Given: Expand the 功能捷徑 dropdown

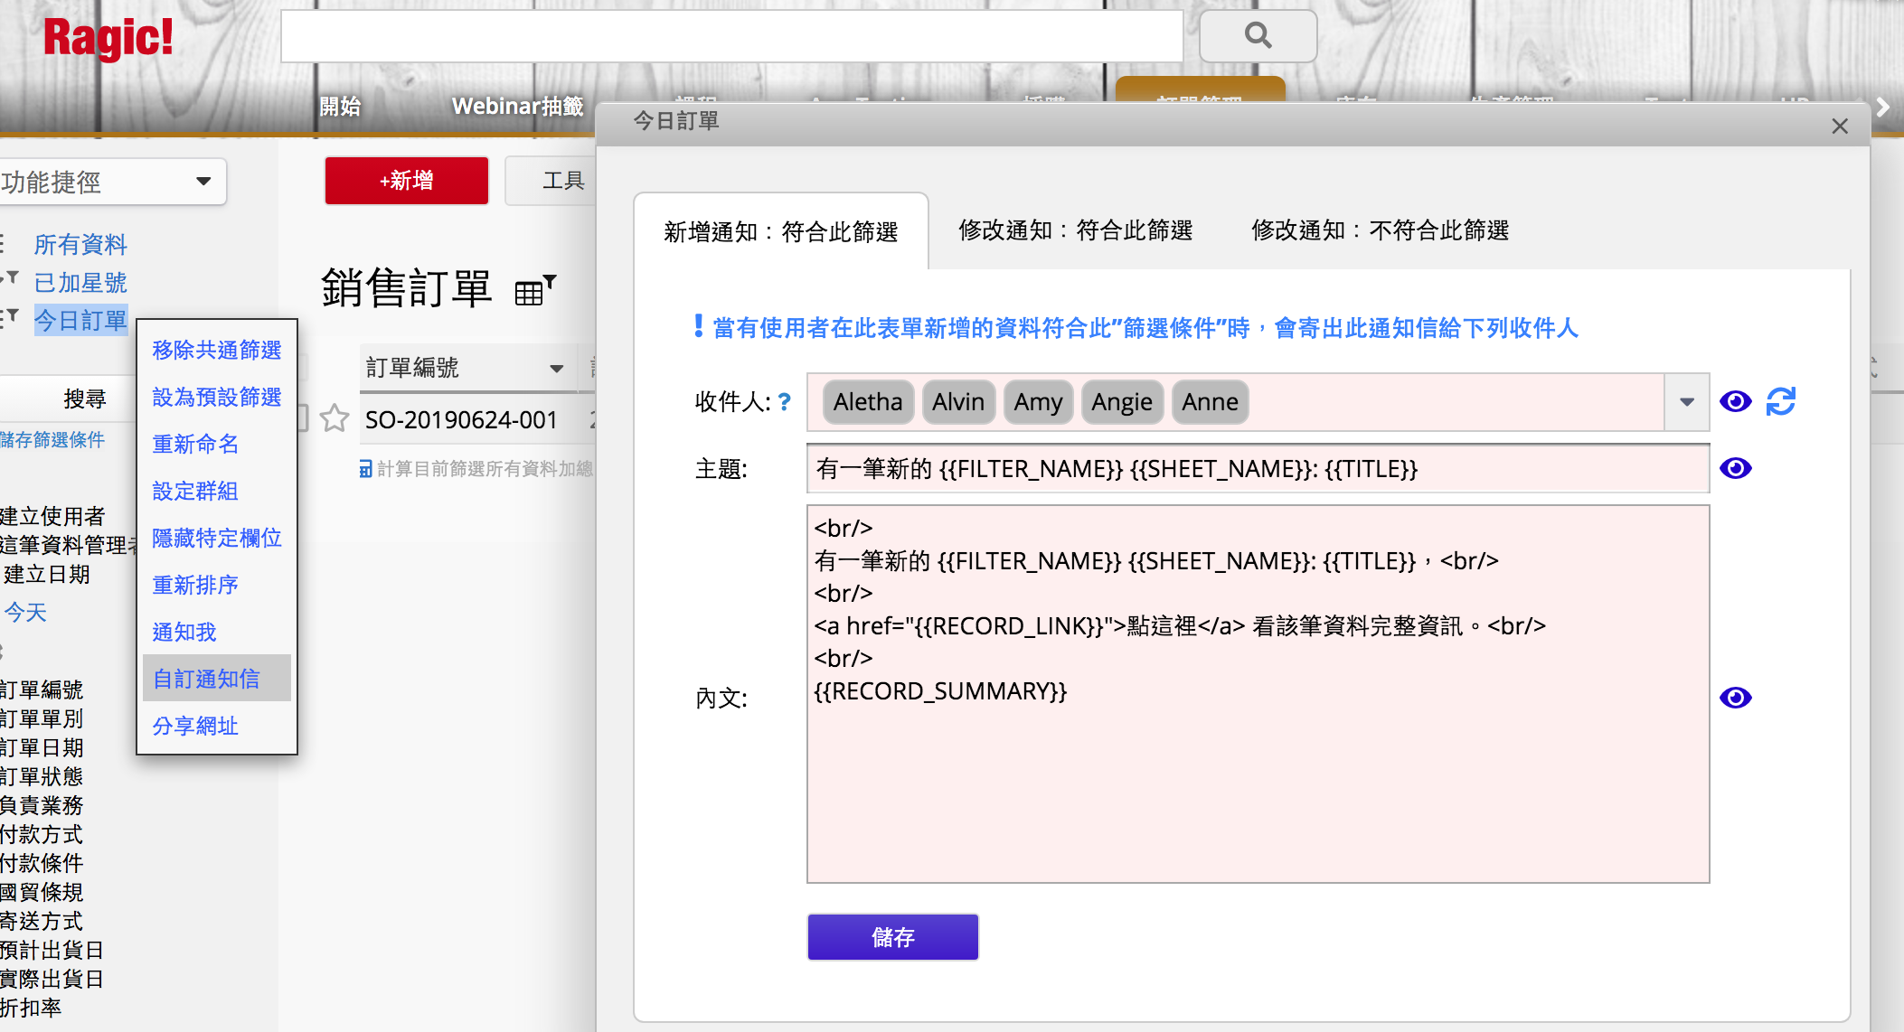Looking at the screenshot, I should (x=203, y=182).
